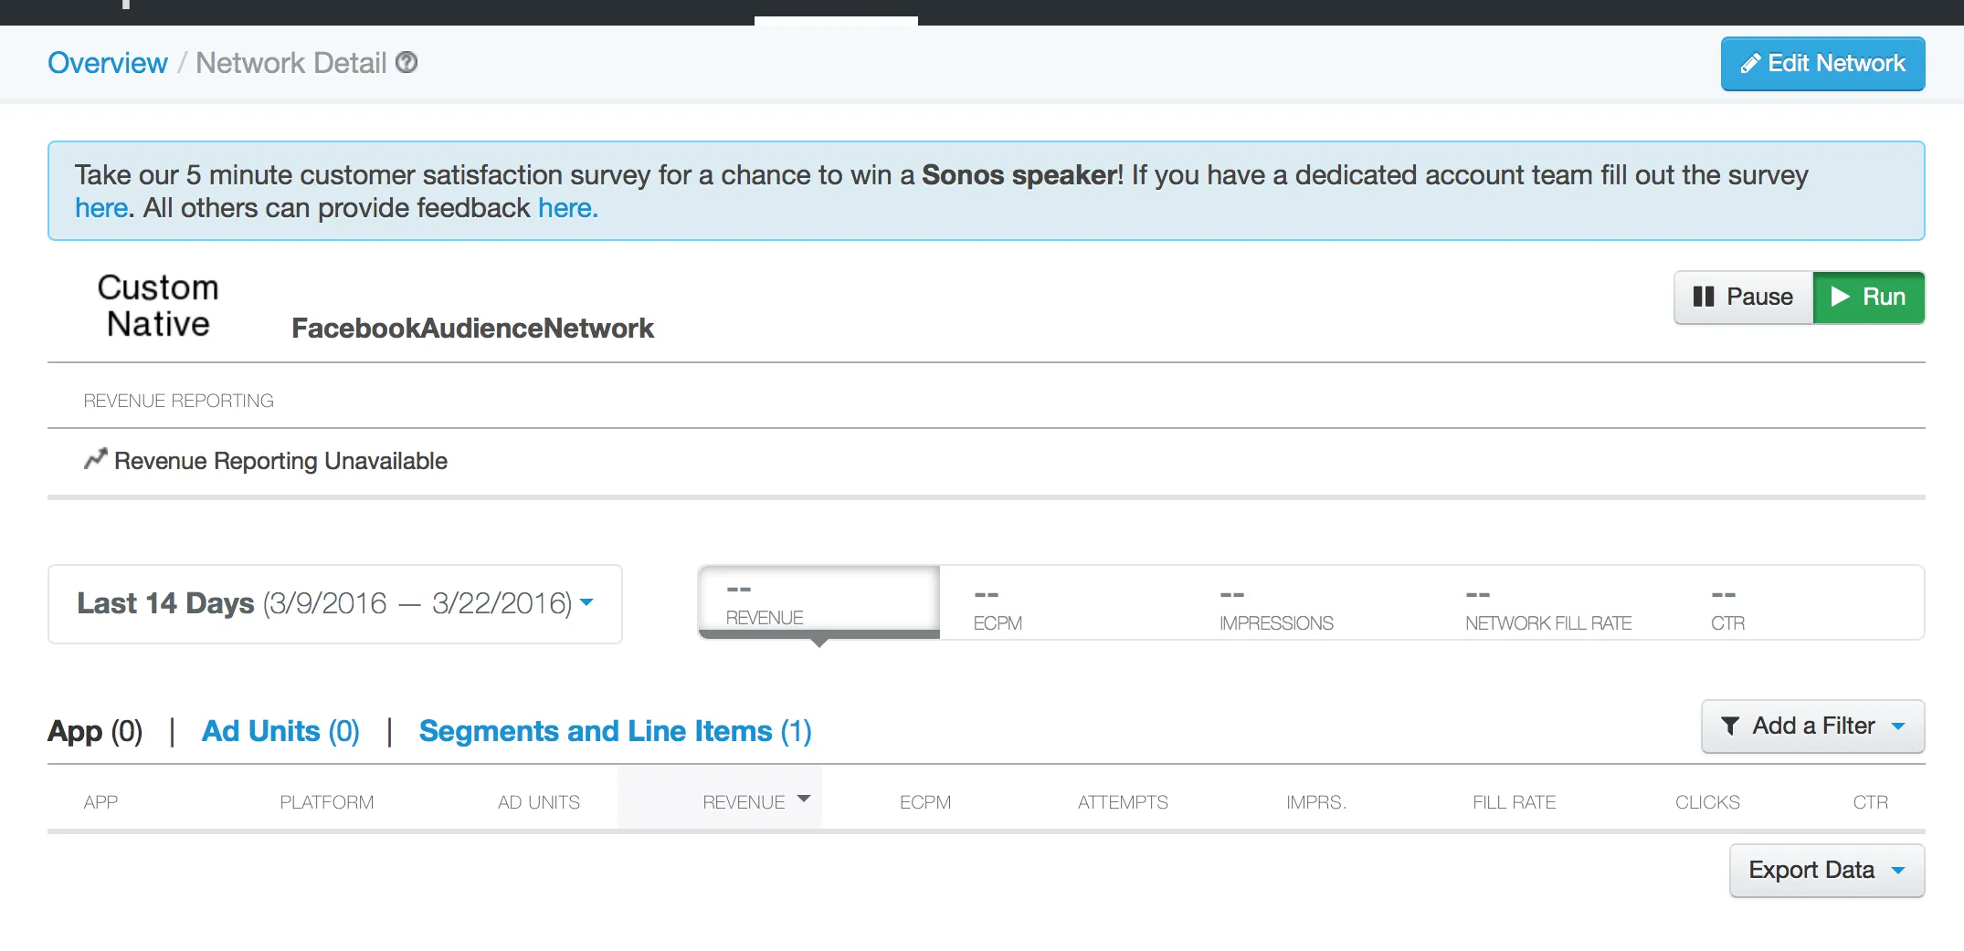Screen dimensions: 1964x951
Task: Sort by the Revenue column header
Action: click(744, 802)
